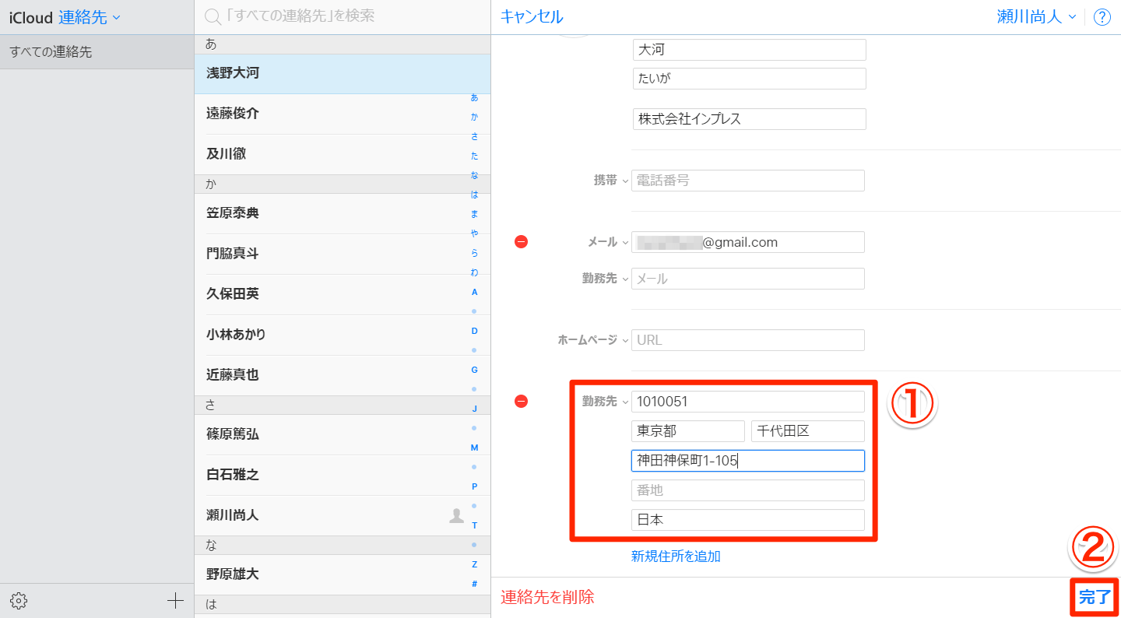Jump to あ in the index strip
Image resolution: width=1121 pixels, height=618 pixels.
pyautogui.click(x=475, y=97)
